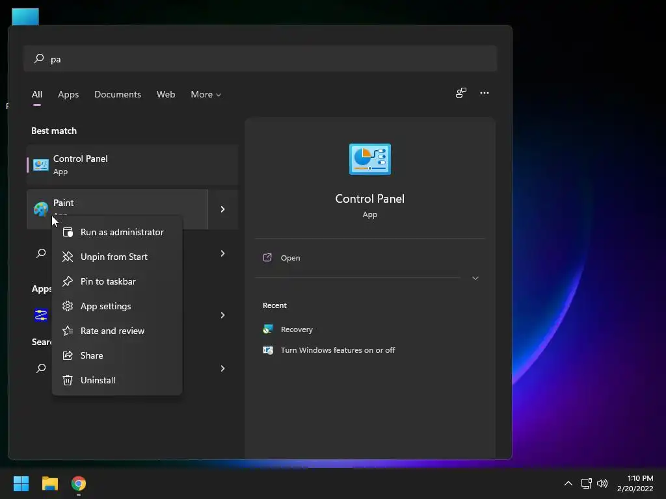The height and width of the screenshot is (499, 666).
Task: Expand the arrow below Paint's chevron
Action: 222,253
